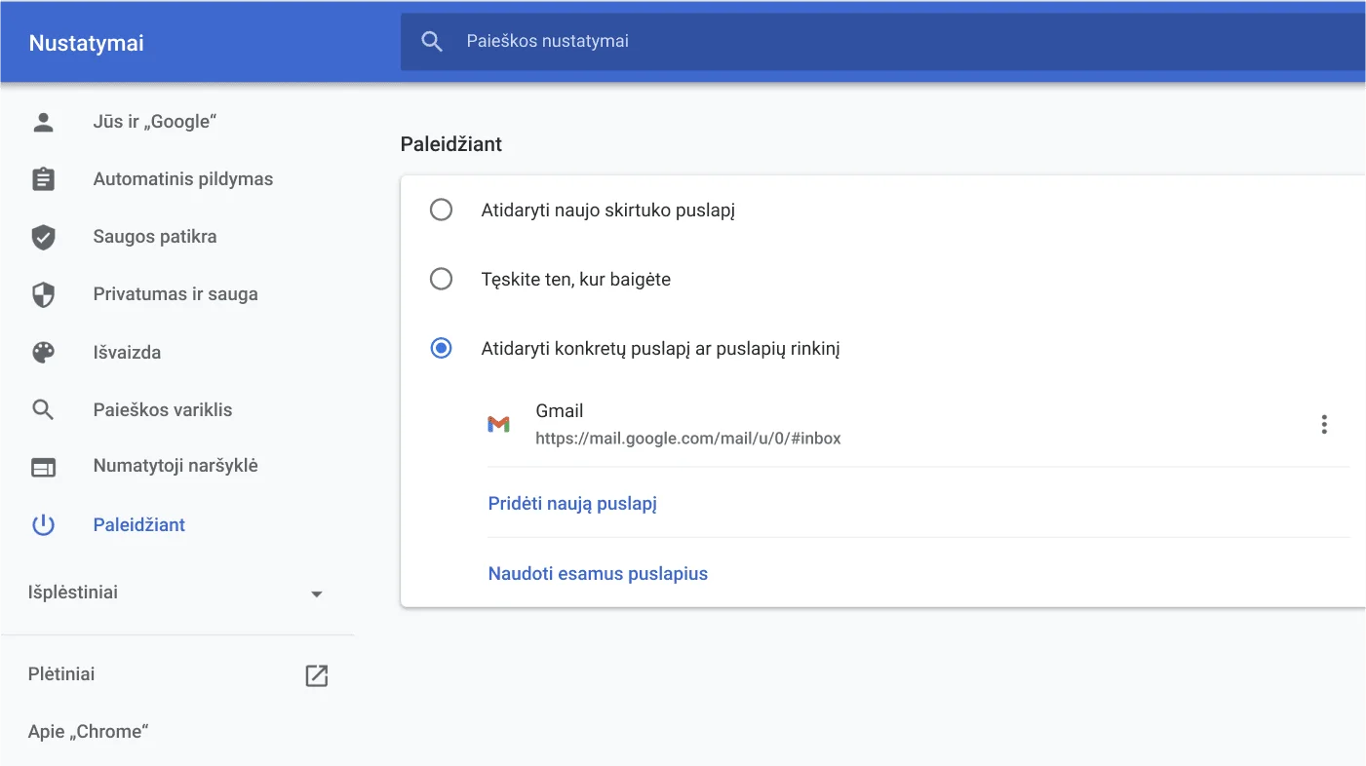Select 'Atidaryti naujo skirtuko puslapį' option
The image size is (1366, 766).
[442, 209]
